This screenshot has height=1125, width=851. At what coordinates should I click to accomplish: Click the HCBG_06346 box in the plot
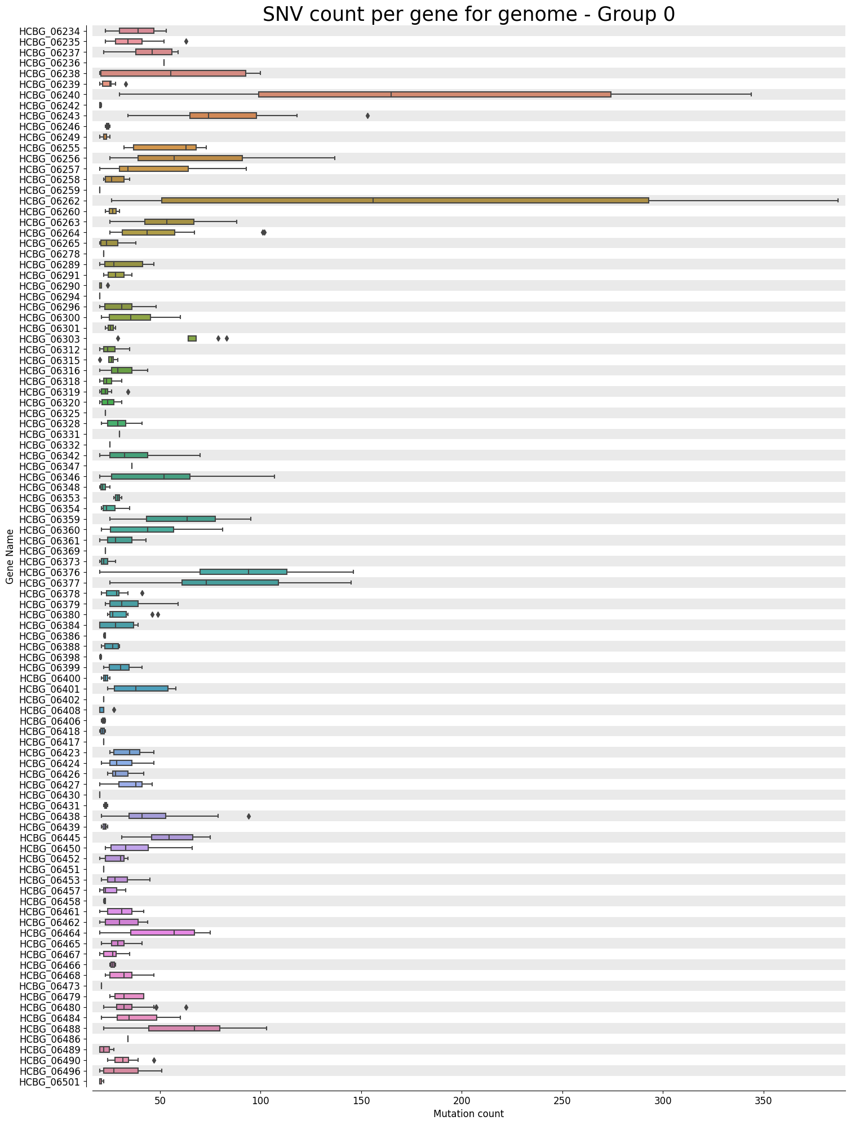click(150, 477)
